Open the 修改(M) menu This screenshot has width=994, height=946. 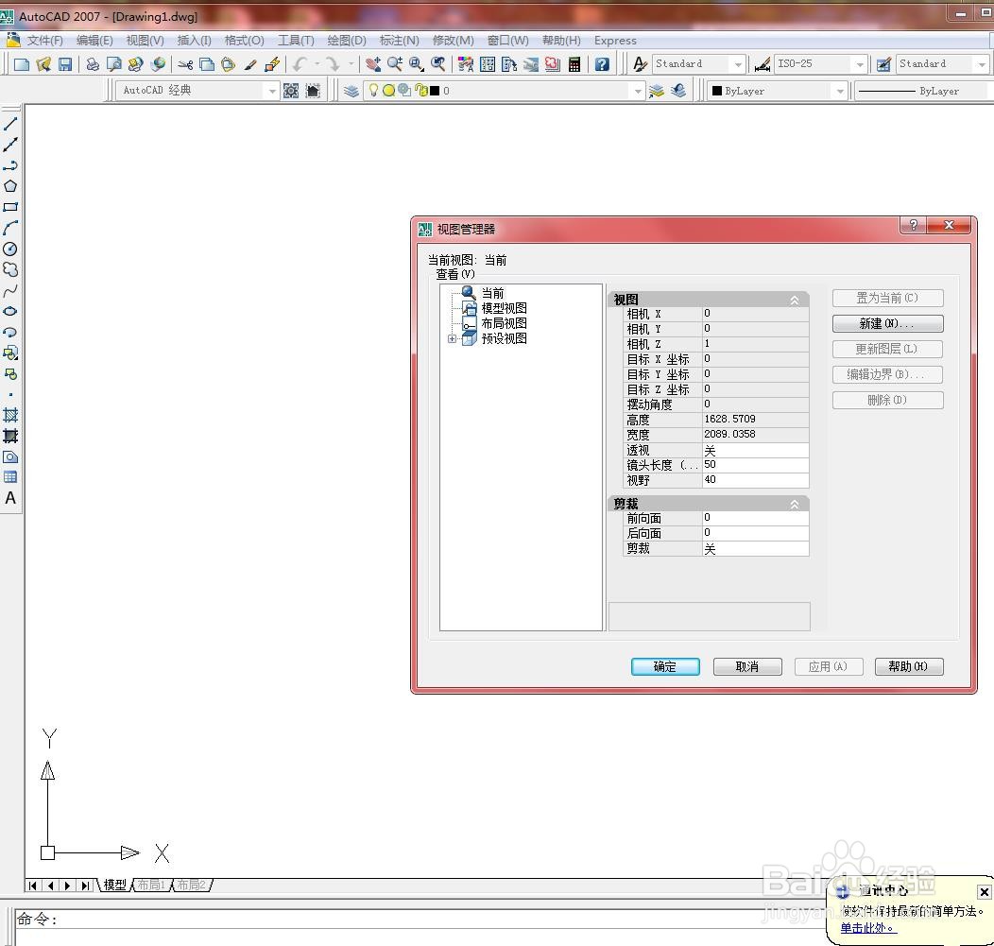tap(454, 41)
